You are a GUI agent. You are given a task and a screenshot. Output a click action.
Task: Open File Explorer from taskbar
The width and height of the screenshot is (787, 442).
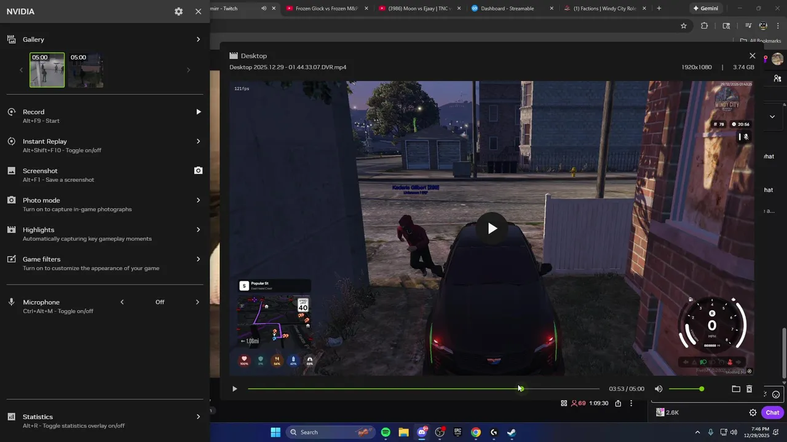403,432
